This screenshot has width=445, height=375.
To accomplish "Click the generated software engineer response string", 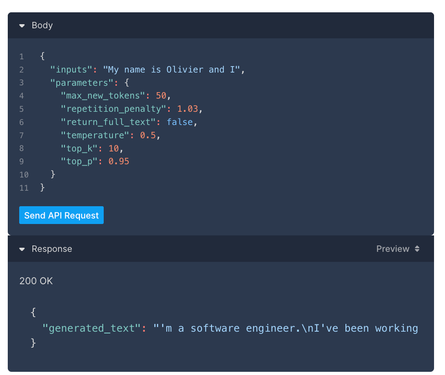I will [x=286, y=328].
